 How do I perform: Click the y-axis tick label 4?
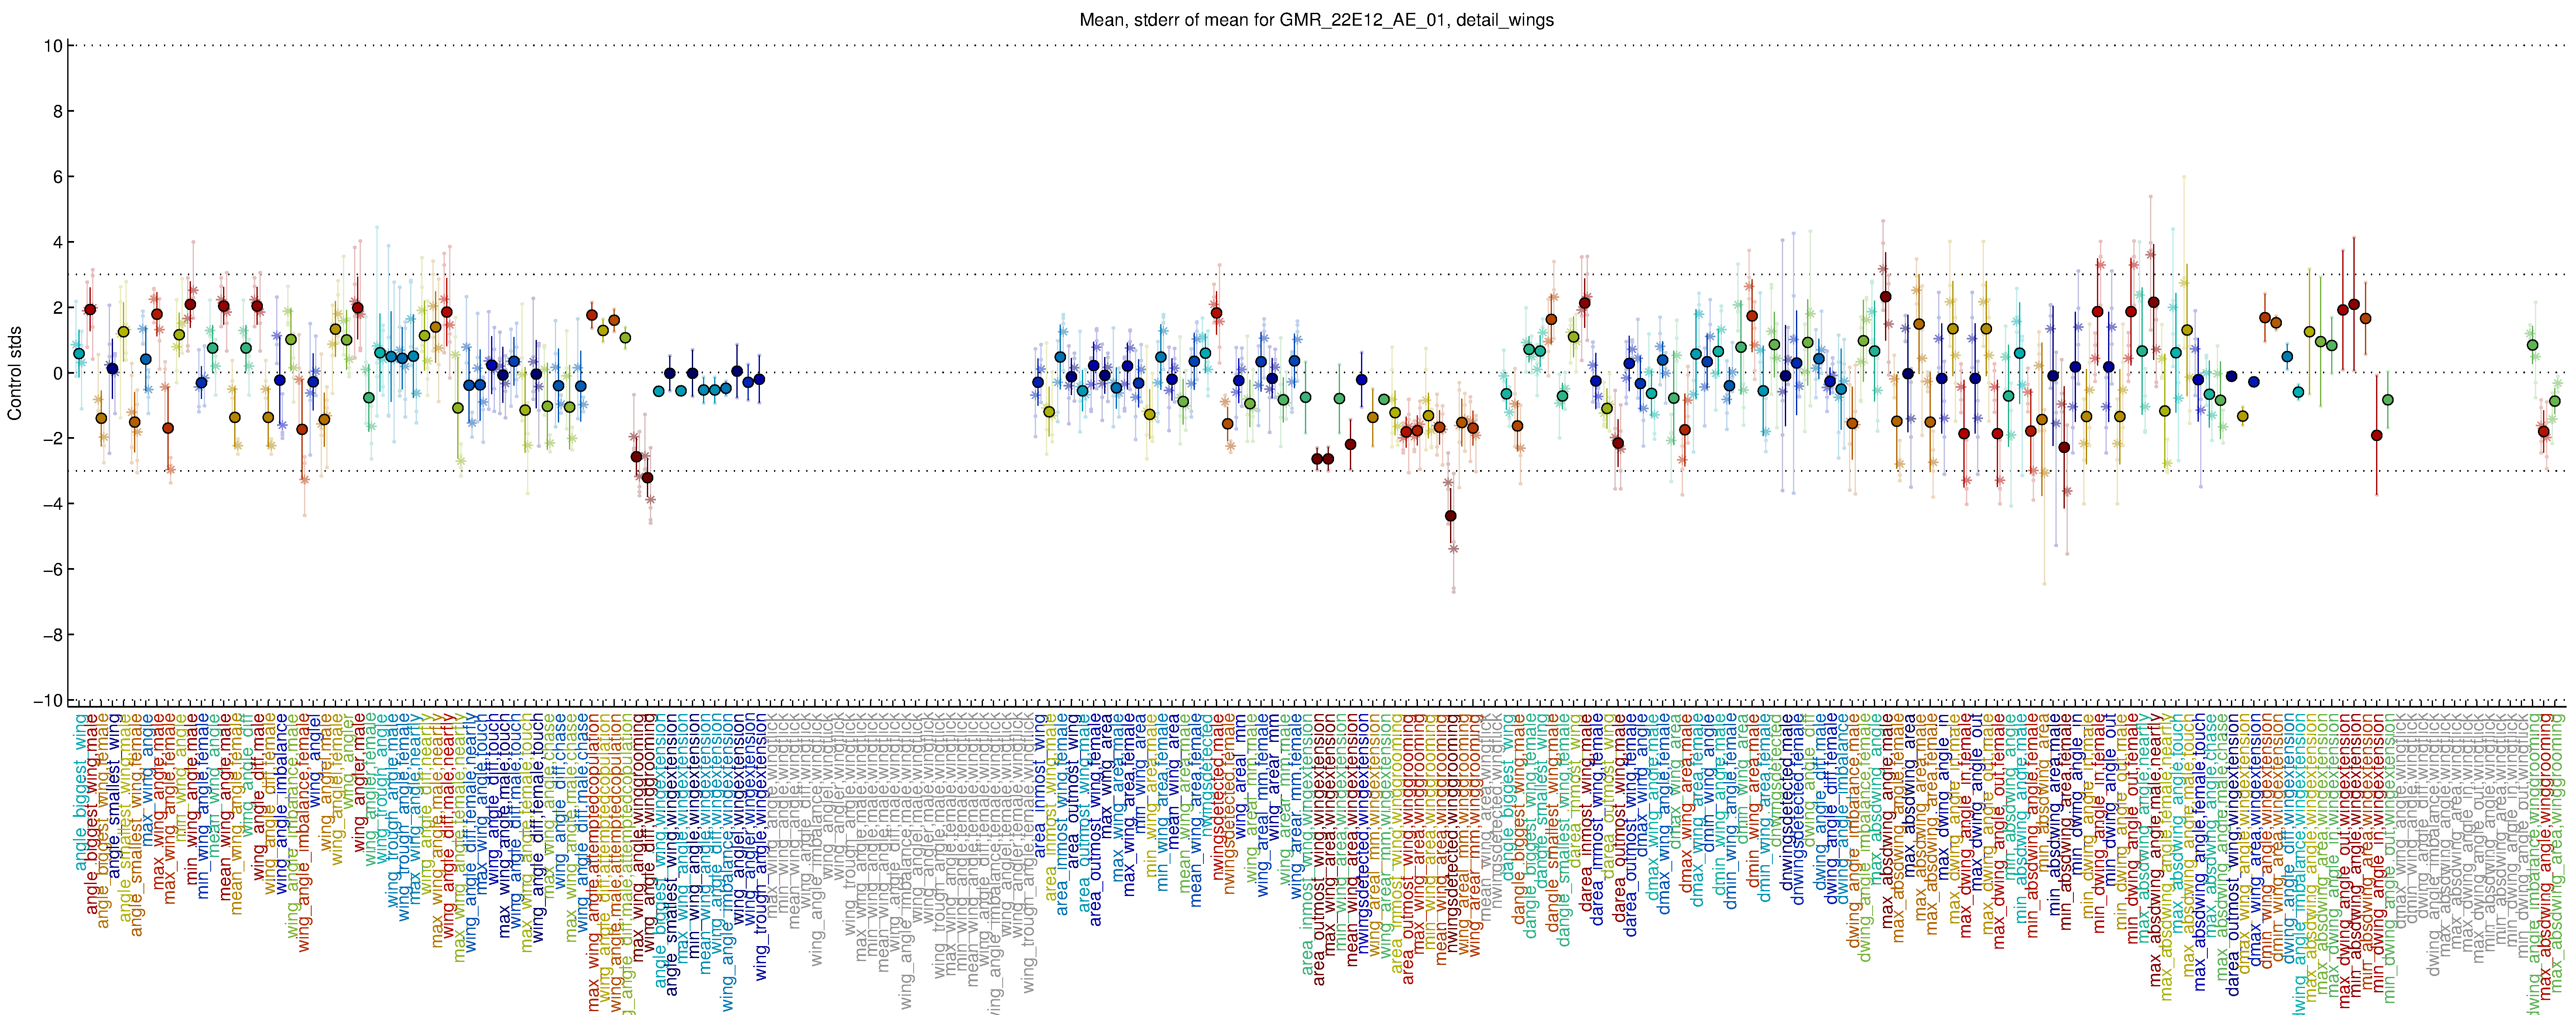(58, 242)
